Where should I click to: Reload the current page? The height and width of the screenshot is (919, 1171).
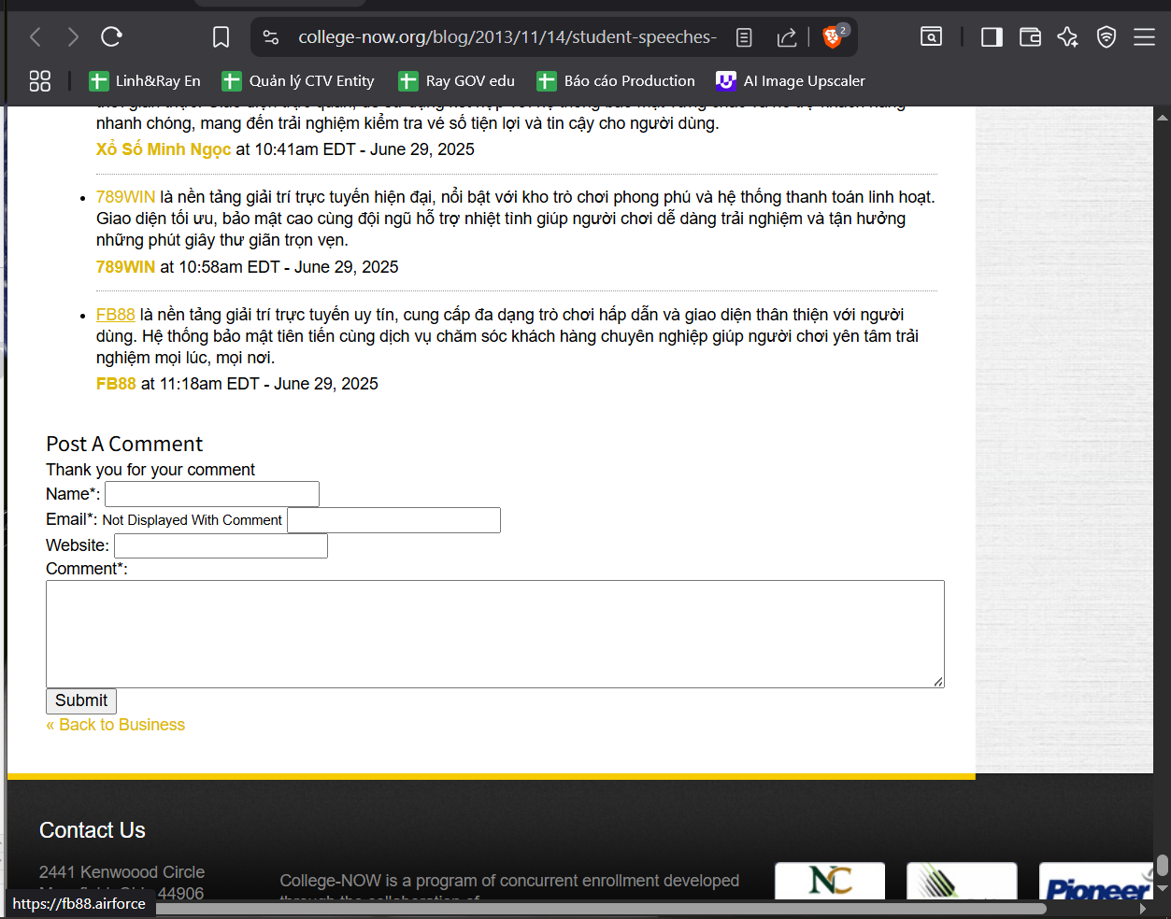112,37
